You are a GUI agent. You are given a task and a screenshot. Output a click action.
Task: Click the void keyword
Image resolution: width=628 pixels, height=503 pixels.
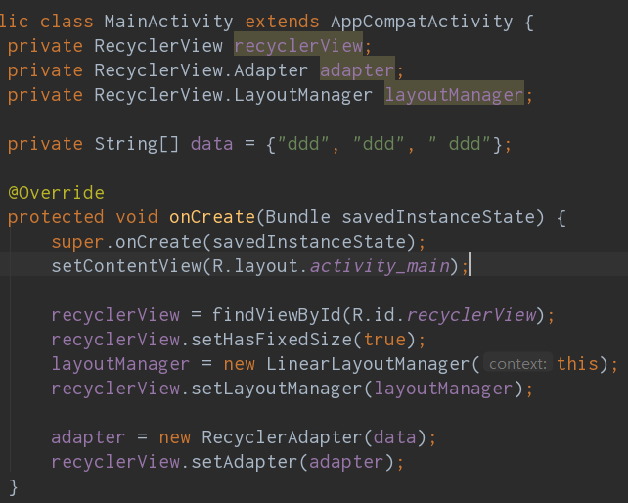(x=137, y=217)
